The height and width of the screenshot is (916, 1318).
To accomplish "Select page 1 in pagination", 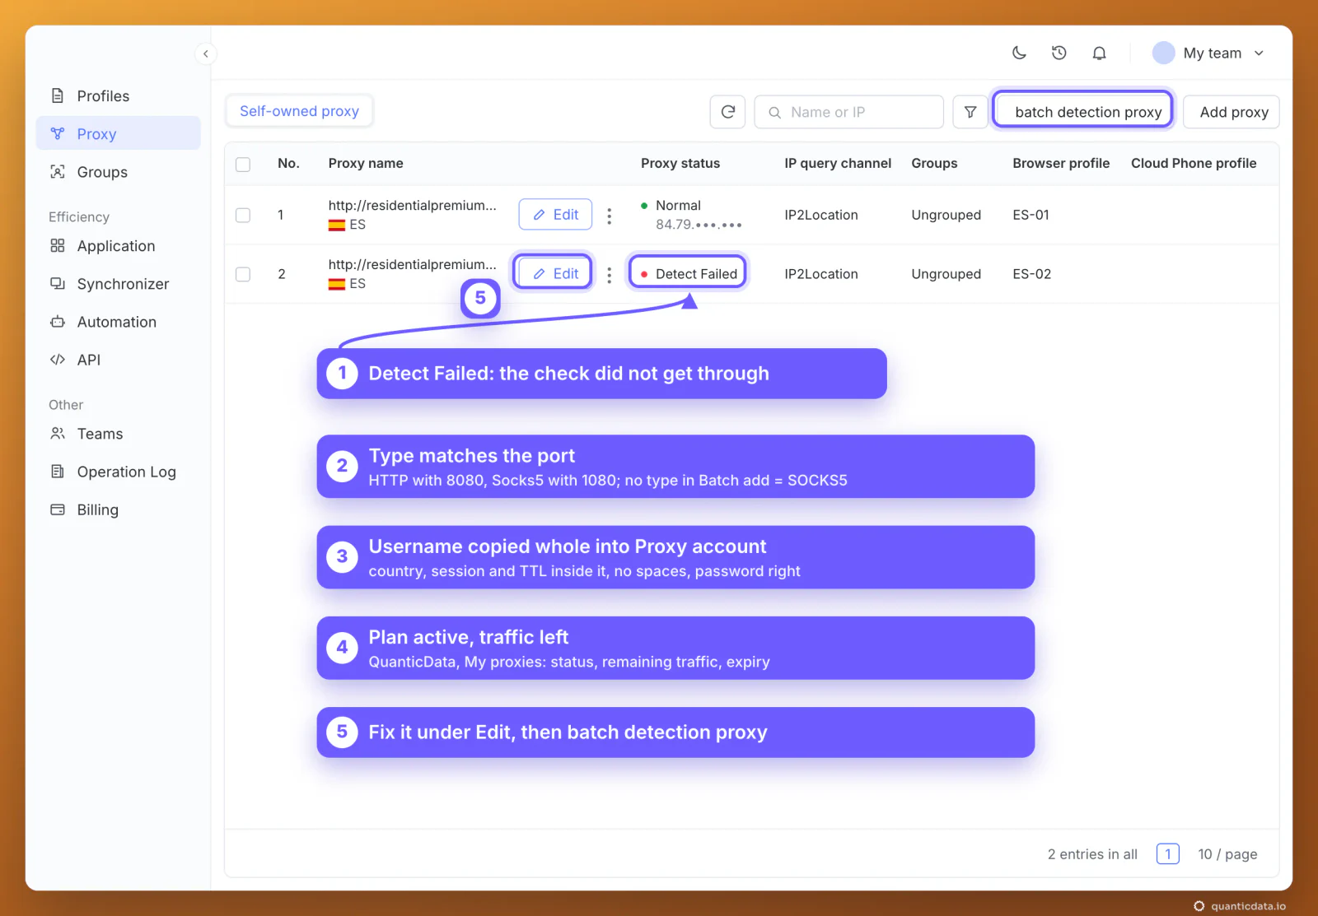I will 1168,854.
